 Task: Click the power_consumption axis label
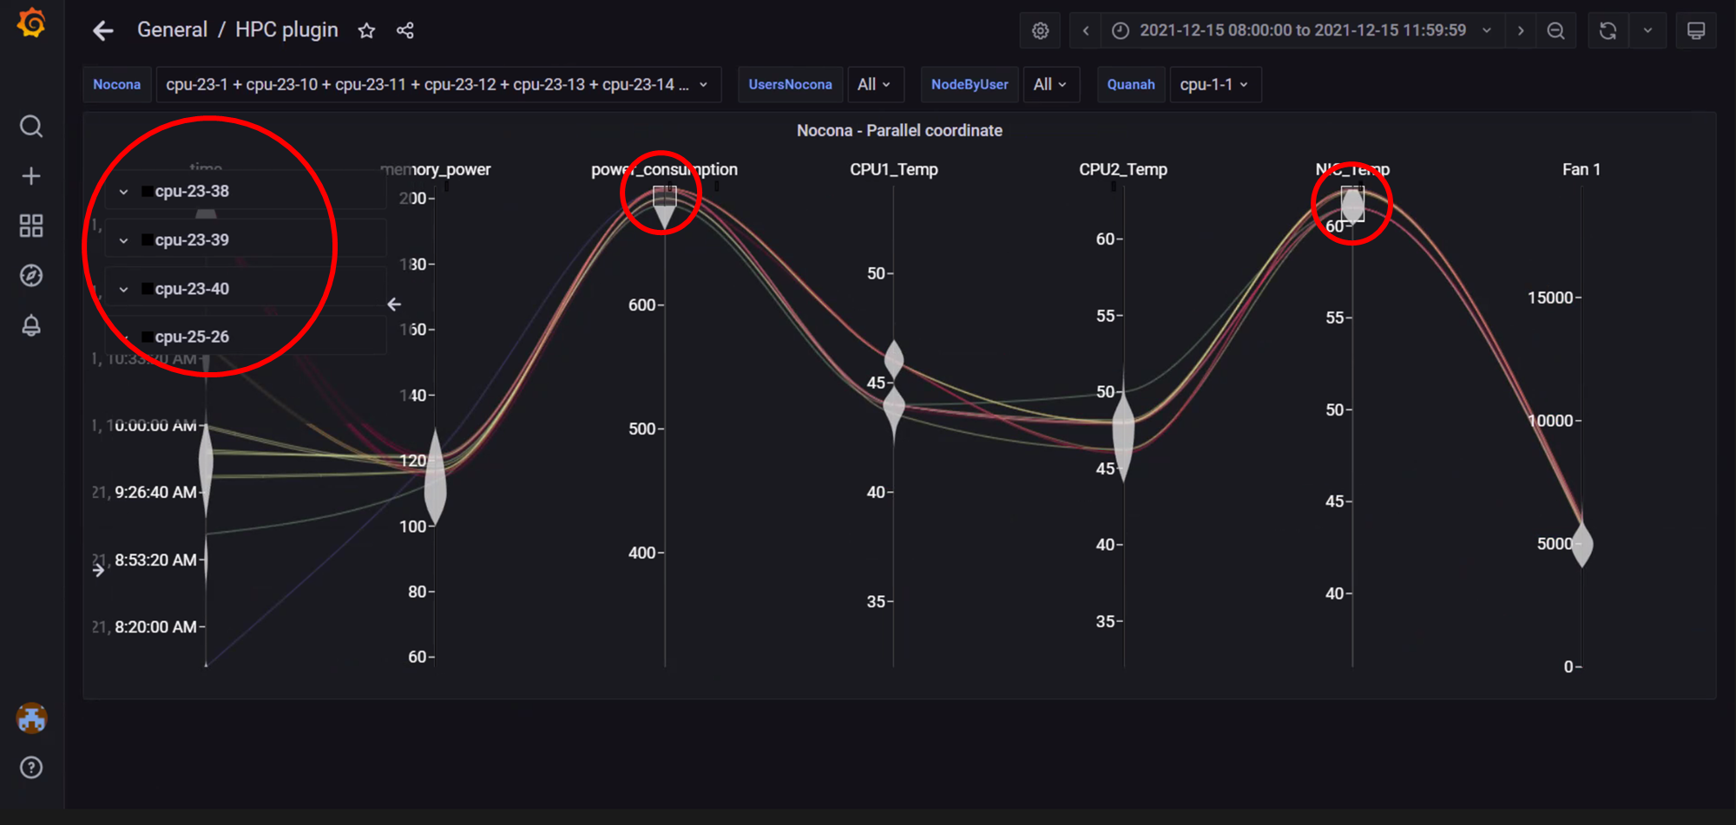[664, 170]
